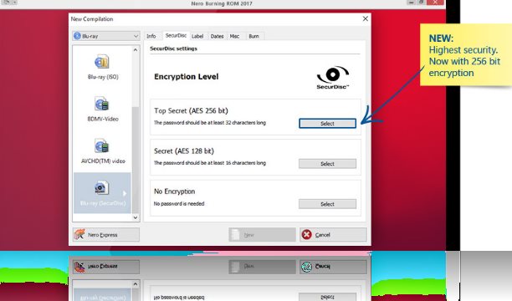Click the New compilation button
This screenshot has width=512, height=301.
tap(262, 235)
